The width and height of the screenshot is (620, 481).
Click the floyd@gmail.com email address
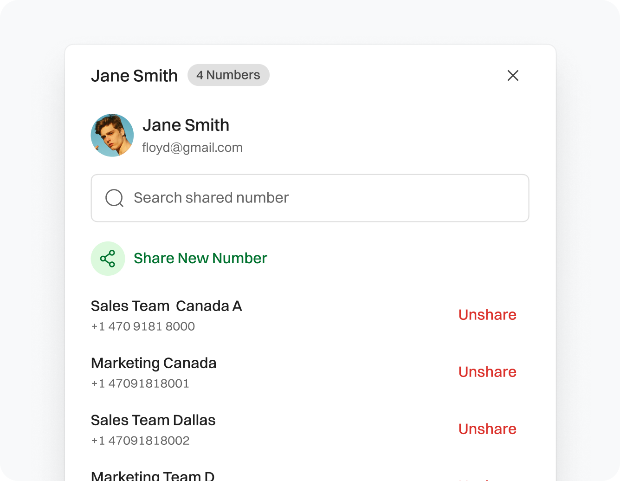(x=192, y=148)
